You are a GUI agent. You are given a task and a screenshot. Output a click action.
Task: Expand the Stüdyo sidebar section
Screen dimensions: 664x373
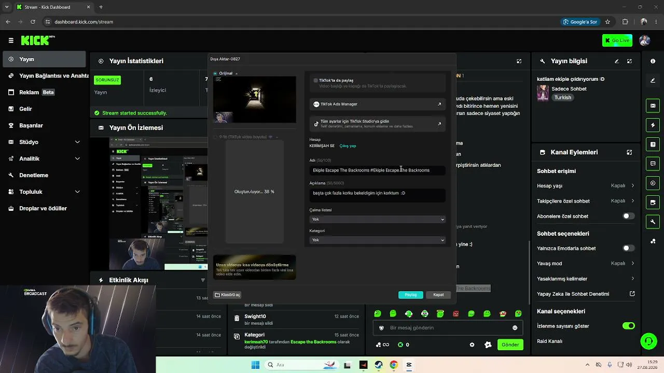click(x=77, y=142)
